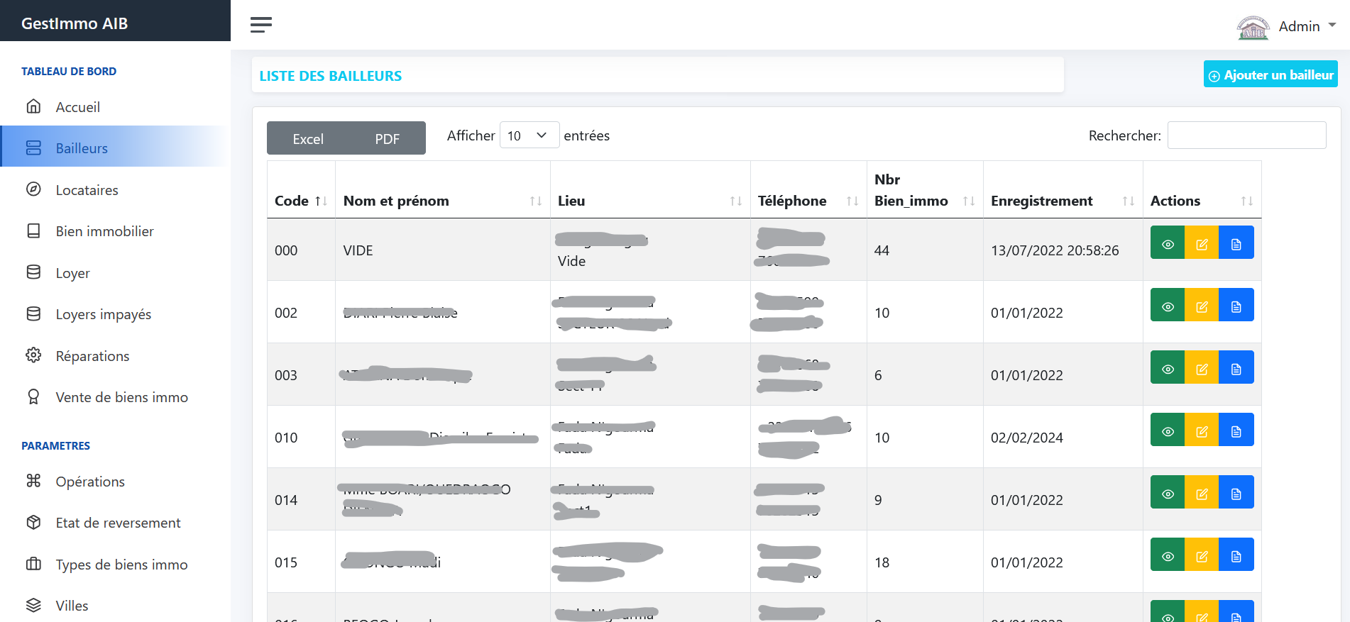The width and height of the screenshot is (1350, 622).
Task: Open Bien immobilier section
Action: 115,231
